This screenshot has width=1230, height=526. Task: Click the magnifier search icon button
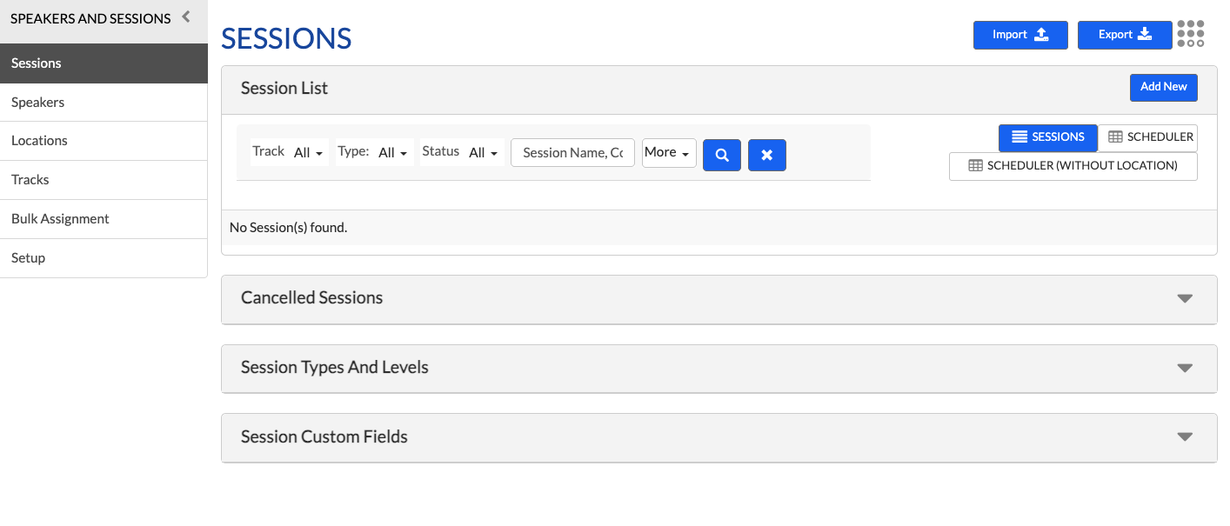point(721,155)
